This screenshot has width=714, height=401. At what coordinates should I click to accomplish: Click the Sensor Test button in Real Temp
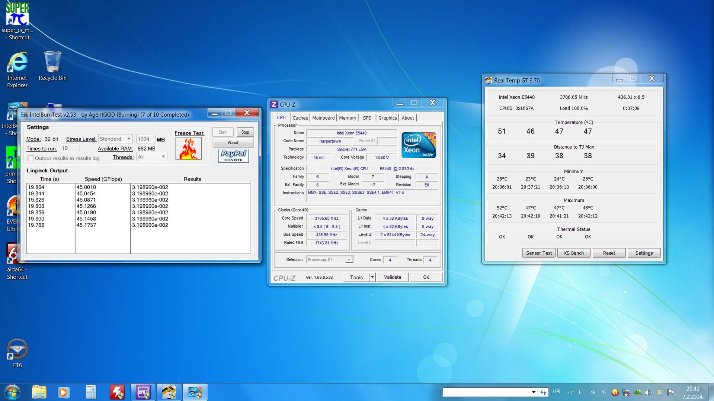point(538,253)
